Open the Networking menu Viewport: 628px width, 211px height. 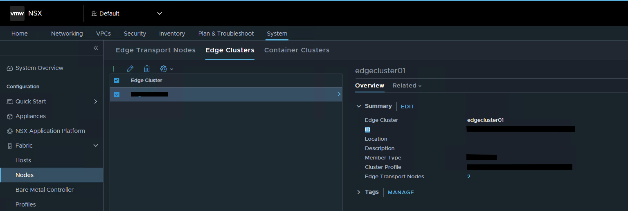coord(67,34)
